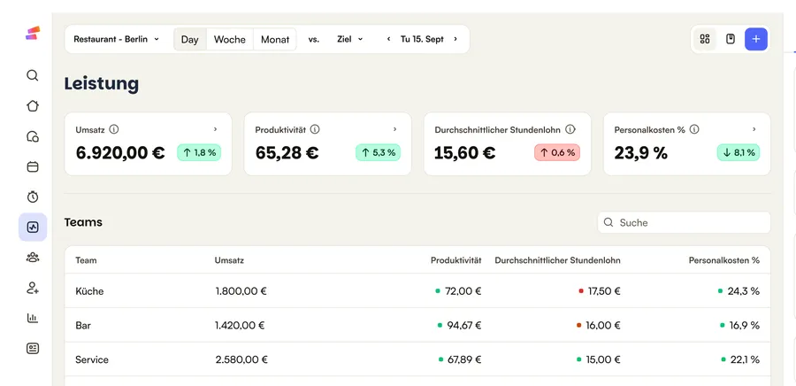The width and height of the screenshot is (796, 386).
Task: Click the 8,1 % Personalkosten change badge
Action: (739, 152)
